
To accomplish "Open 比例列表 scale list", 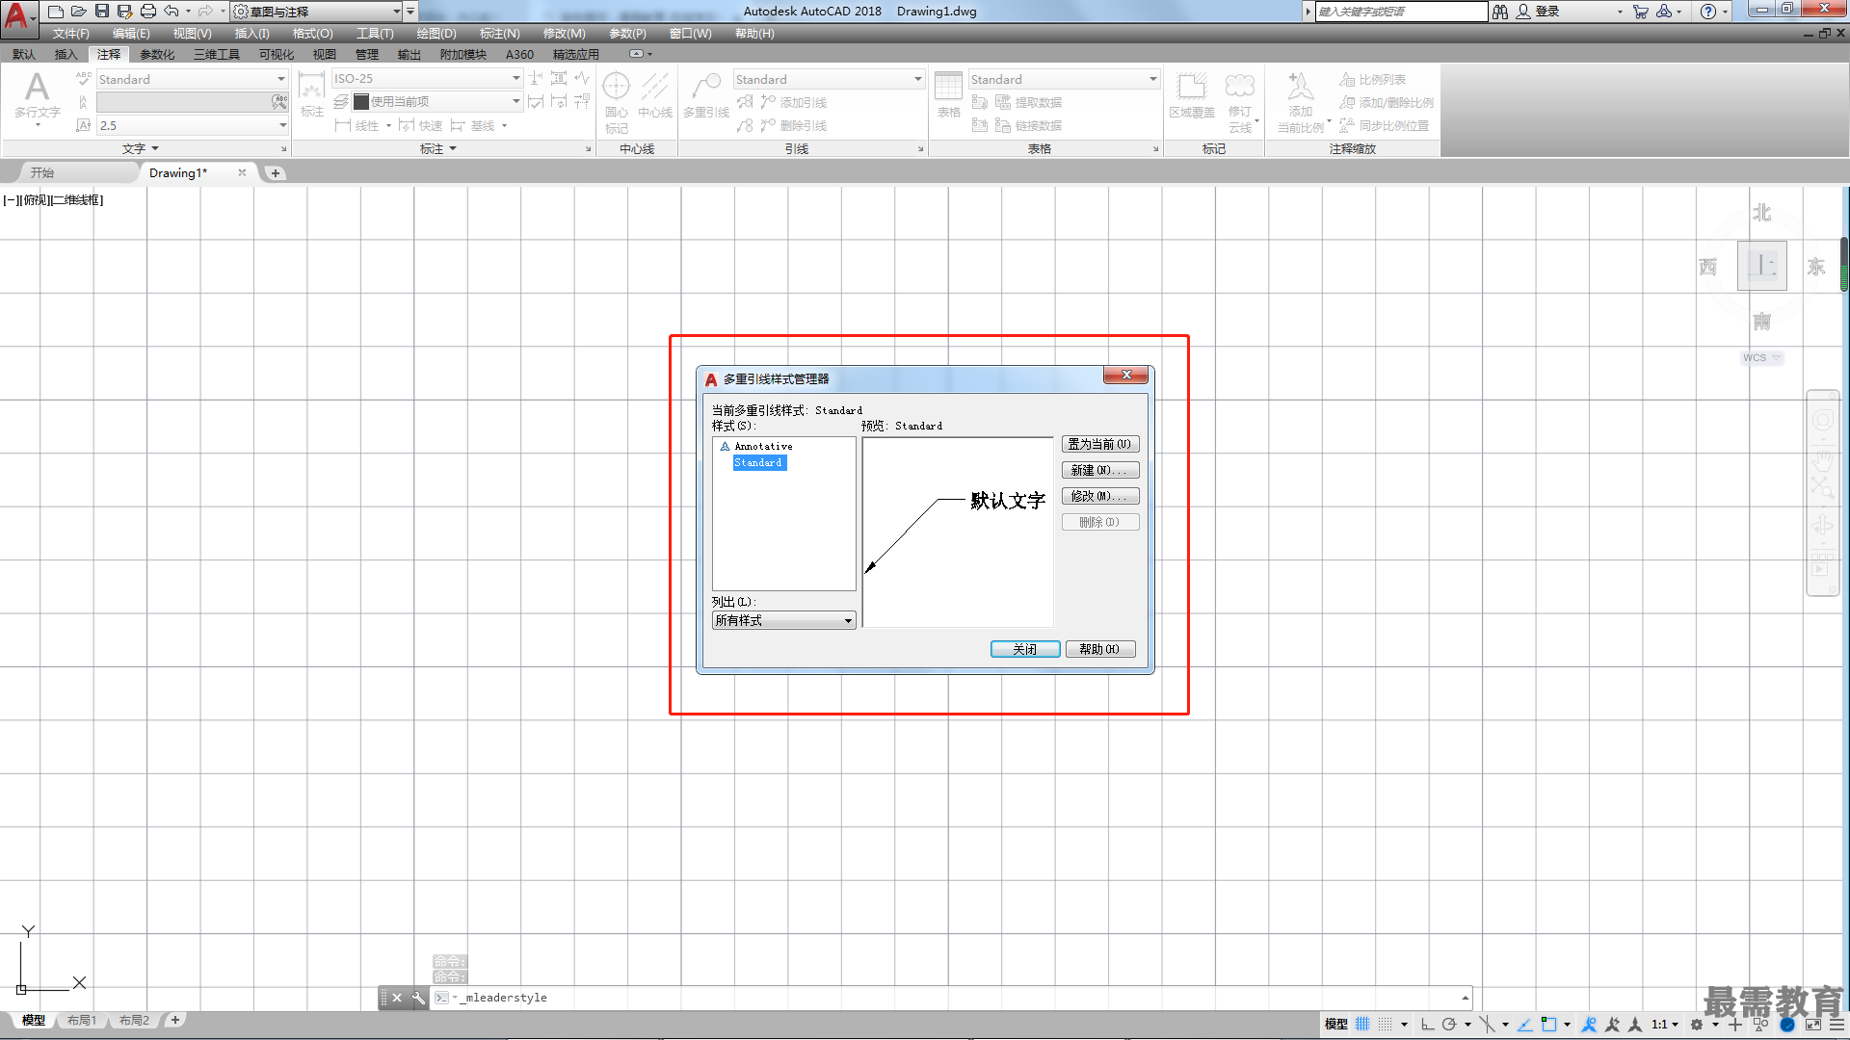I will click(x=1373, y=79).
